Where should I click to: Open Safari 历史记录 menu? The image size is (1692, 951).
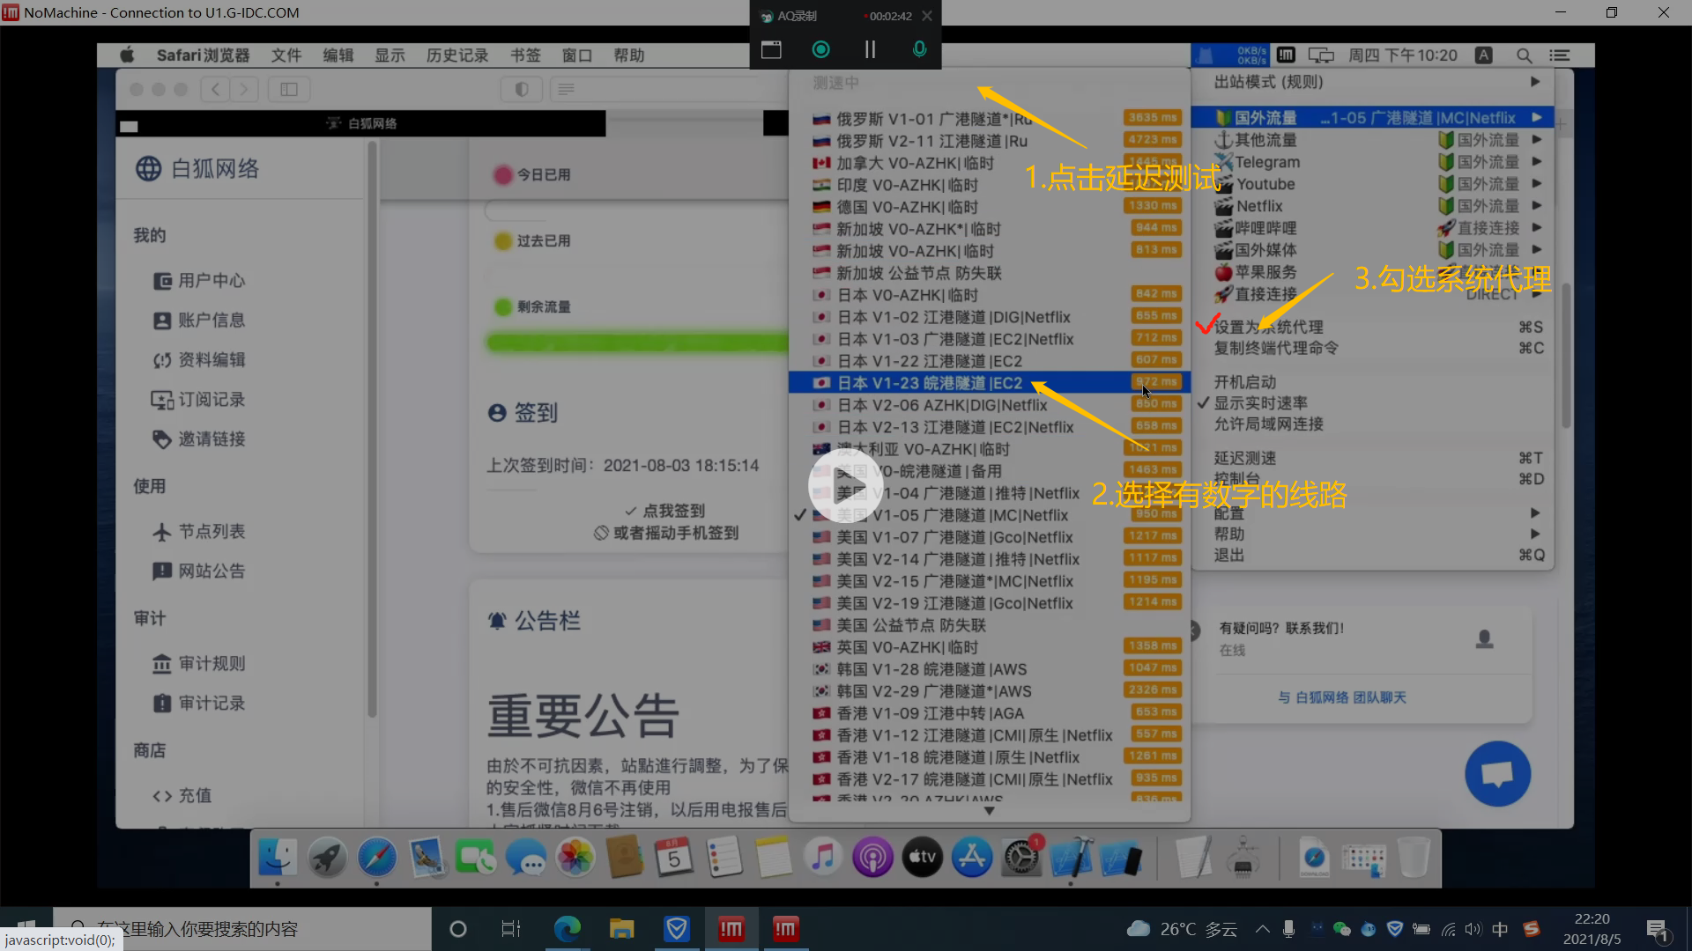[x=456, y=55]
